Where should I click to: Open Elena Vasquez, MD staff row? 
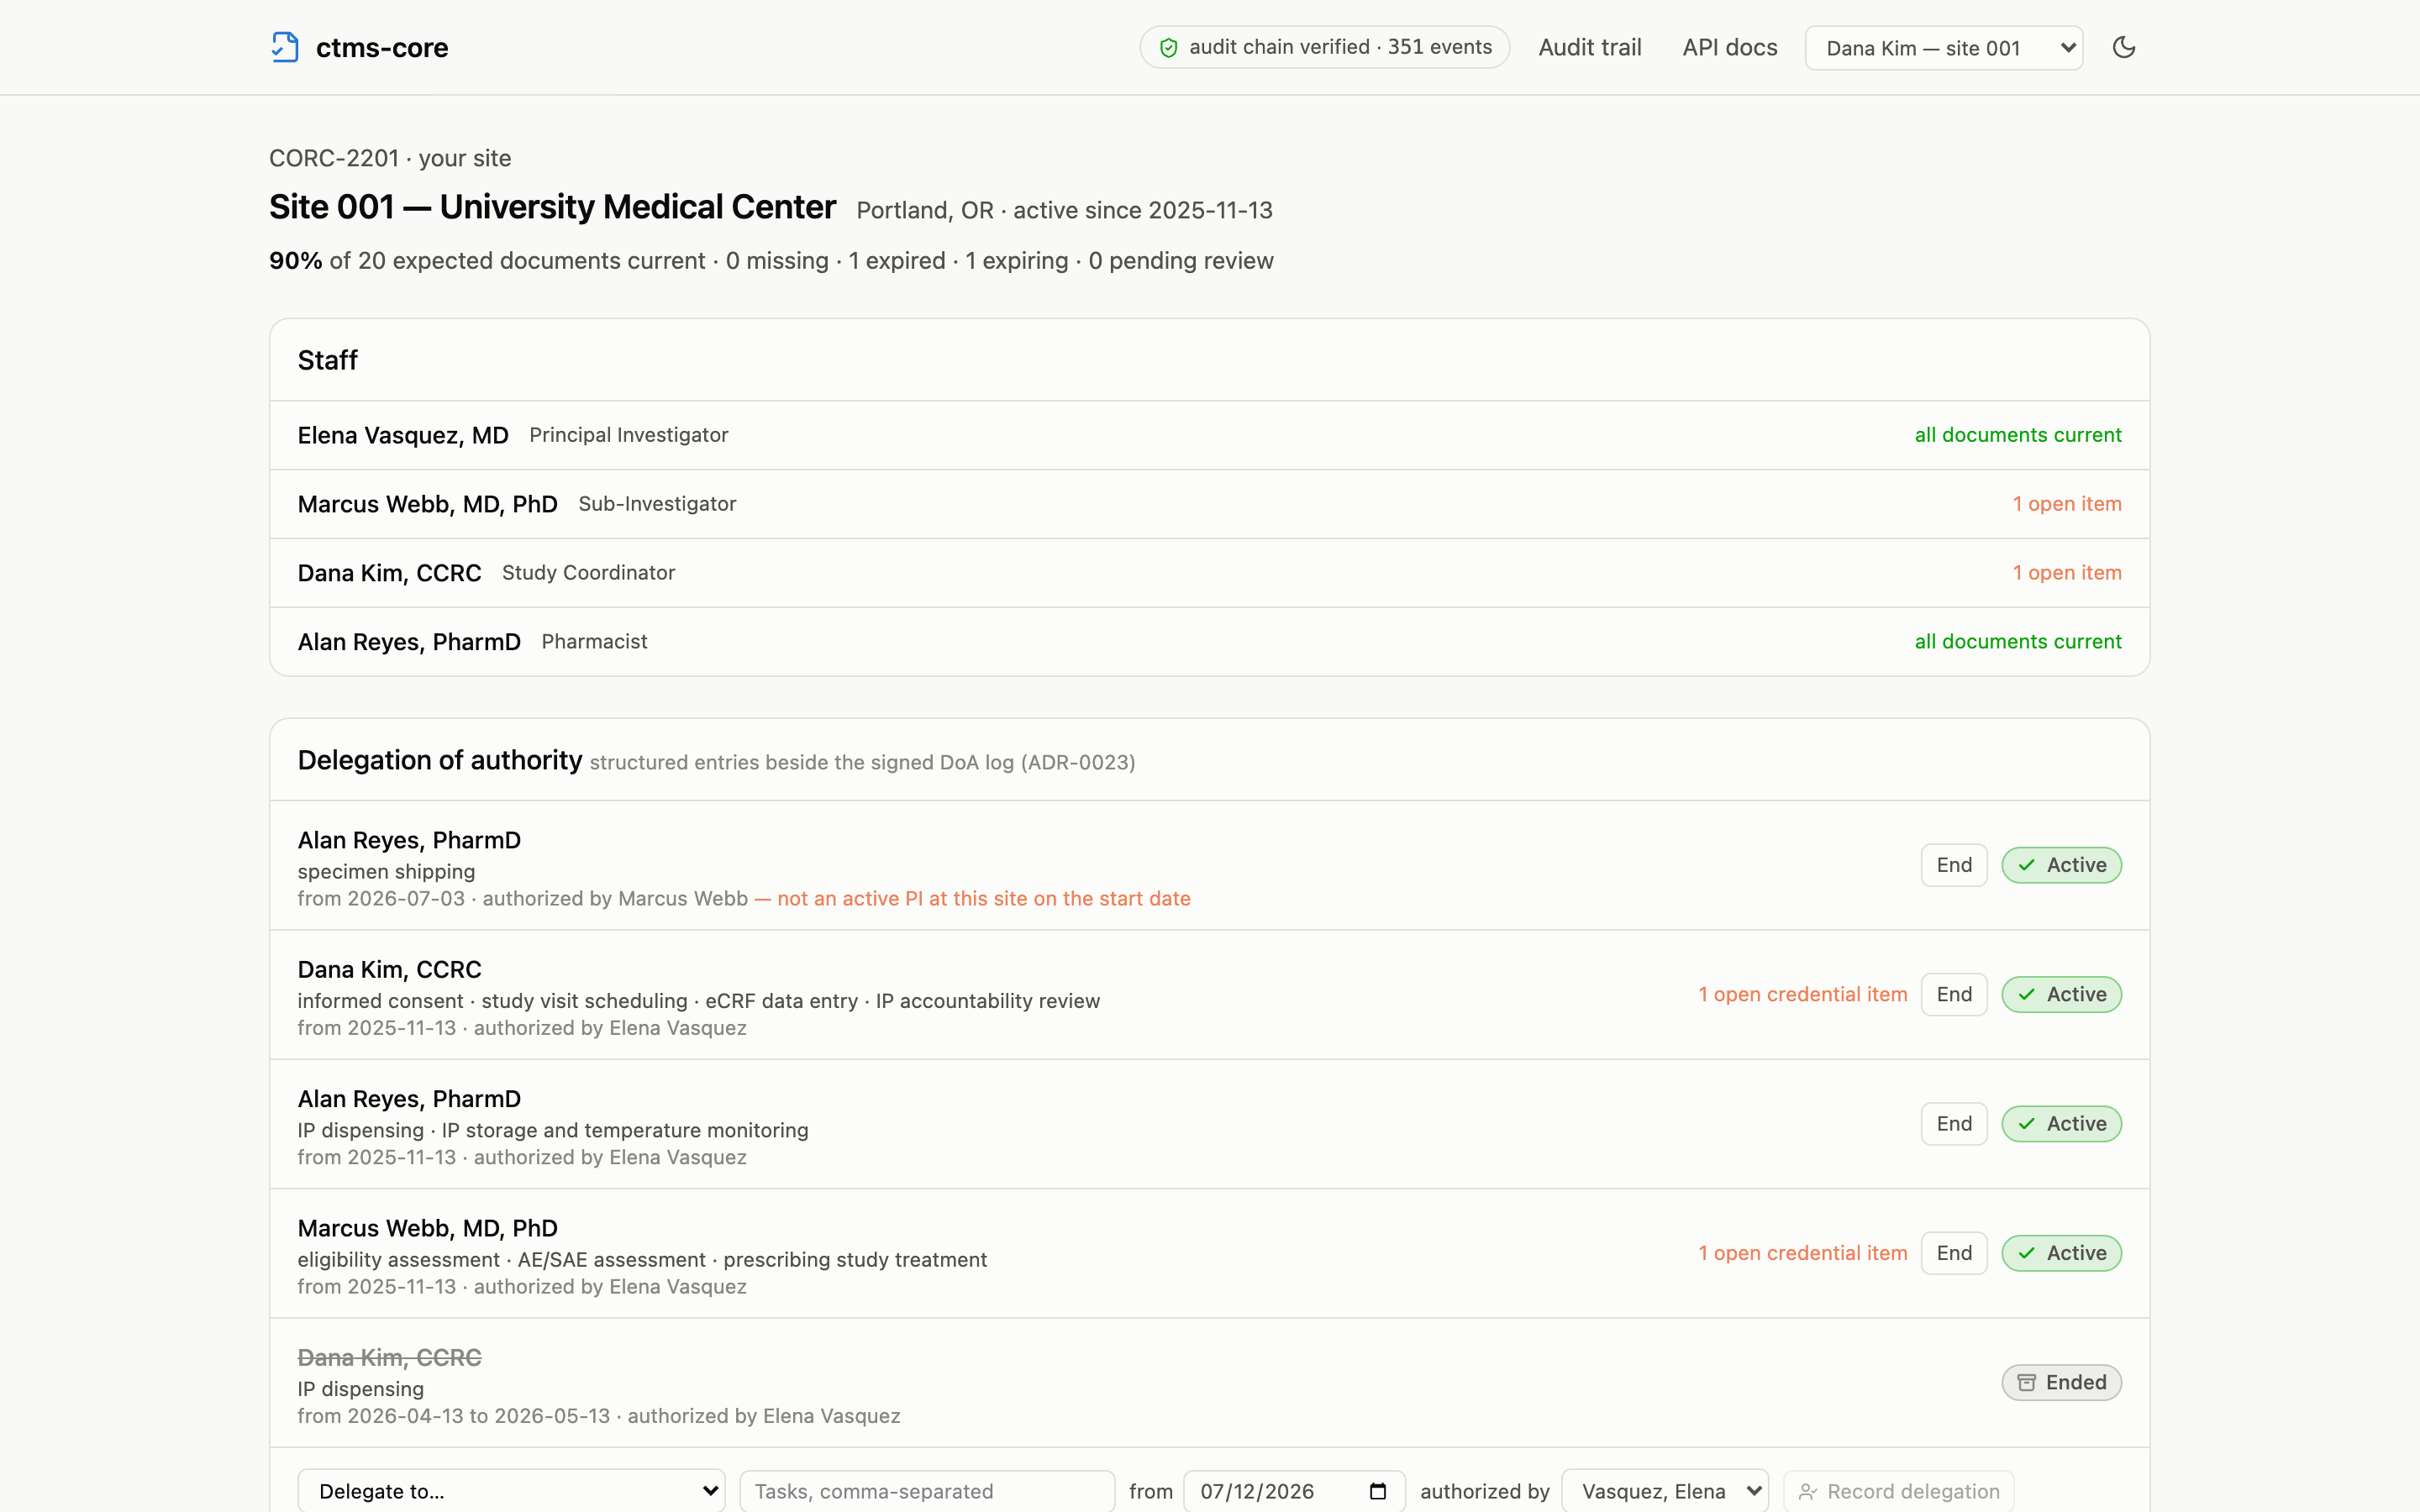tap(1209, 435)
